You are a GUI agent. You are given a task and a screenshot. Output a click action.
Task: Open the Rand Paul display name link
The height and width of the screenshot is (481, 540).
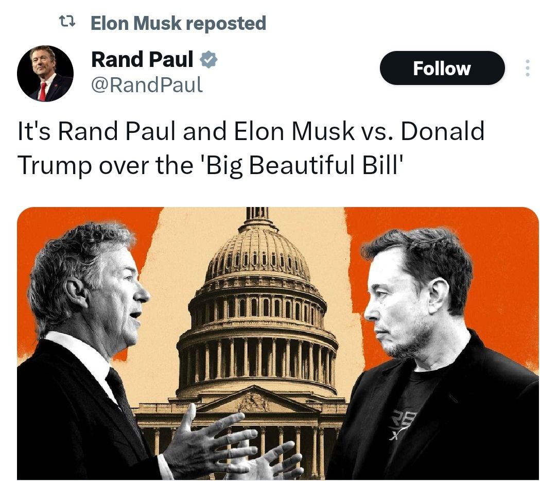coord(142,60)
